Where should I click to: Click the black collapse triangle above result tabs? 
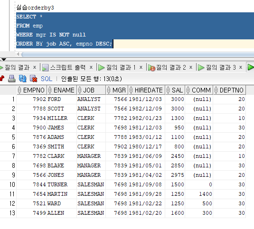3,60
